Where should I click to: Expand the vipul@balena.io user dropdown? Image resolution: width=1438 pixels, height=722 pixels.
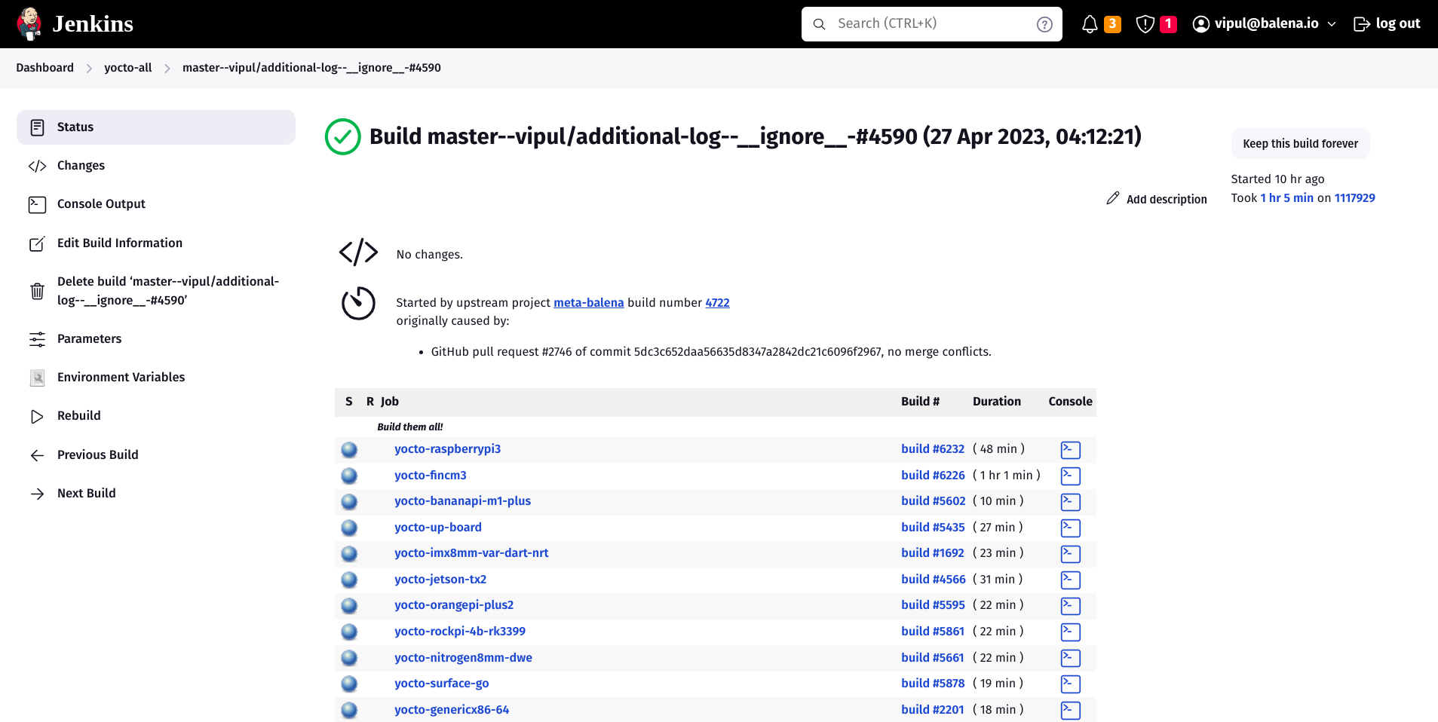(1332, 24)
